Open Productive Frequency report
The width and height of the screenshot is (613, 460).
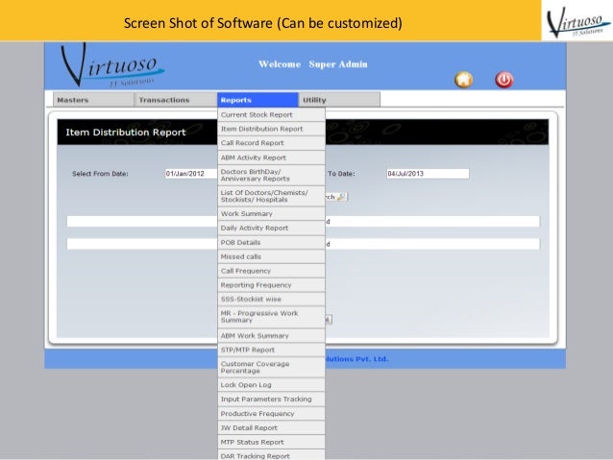(x=271, y=414)
